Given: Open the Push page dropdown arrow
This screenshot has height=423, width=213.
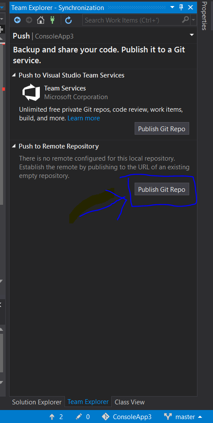Looking at the screenshot, I should [192, 35].
